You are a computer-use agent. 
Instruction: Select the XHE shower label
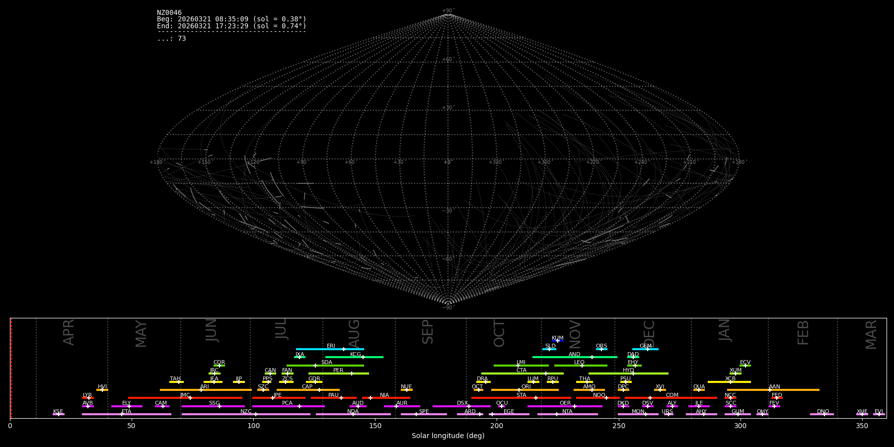point(862,412)
